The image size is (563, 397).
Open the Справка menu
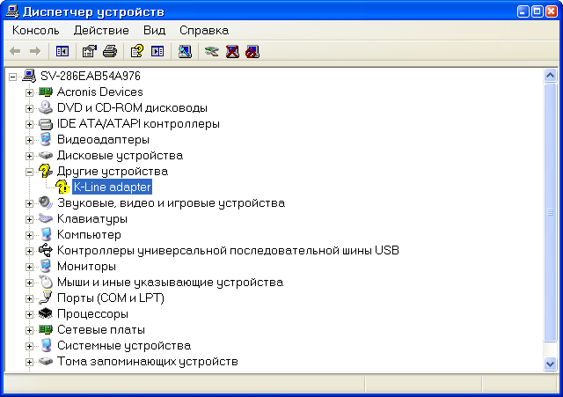coord(197,30)
